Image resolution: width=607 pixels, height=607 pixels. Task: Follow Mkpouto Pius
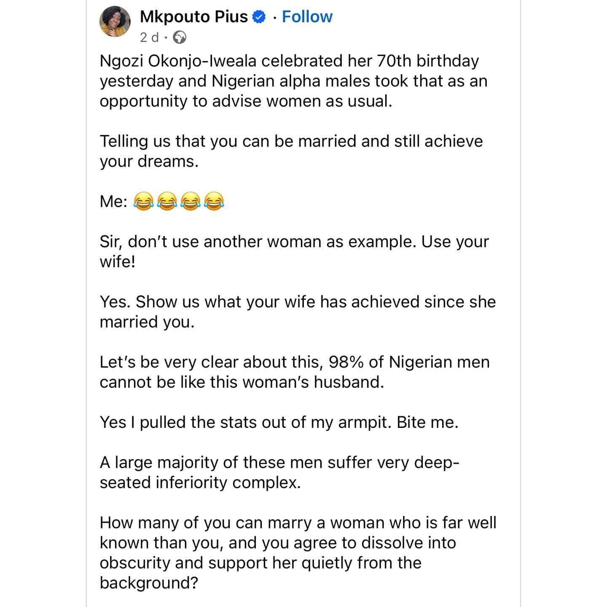307,17
